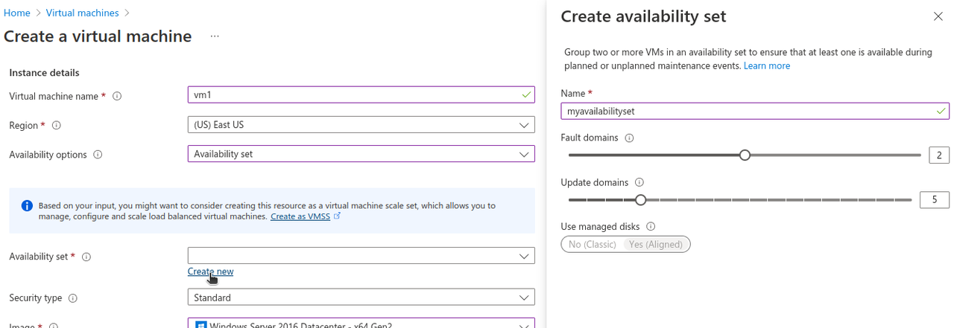
Task: Click the Fault domains slider handle
Action: point(745,155)
